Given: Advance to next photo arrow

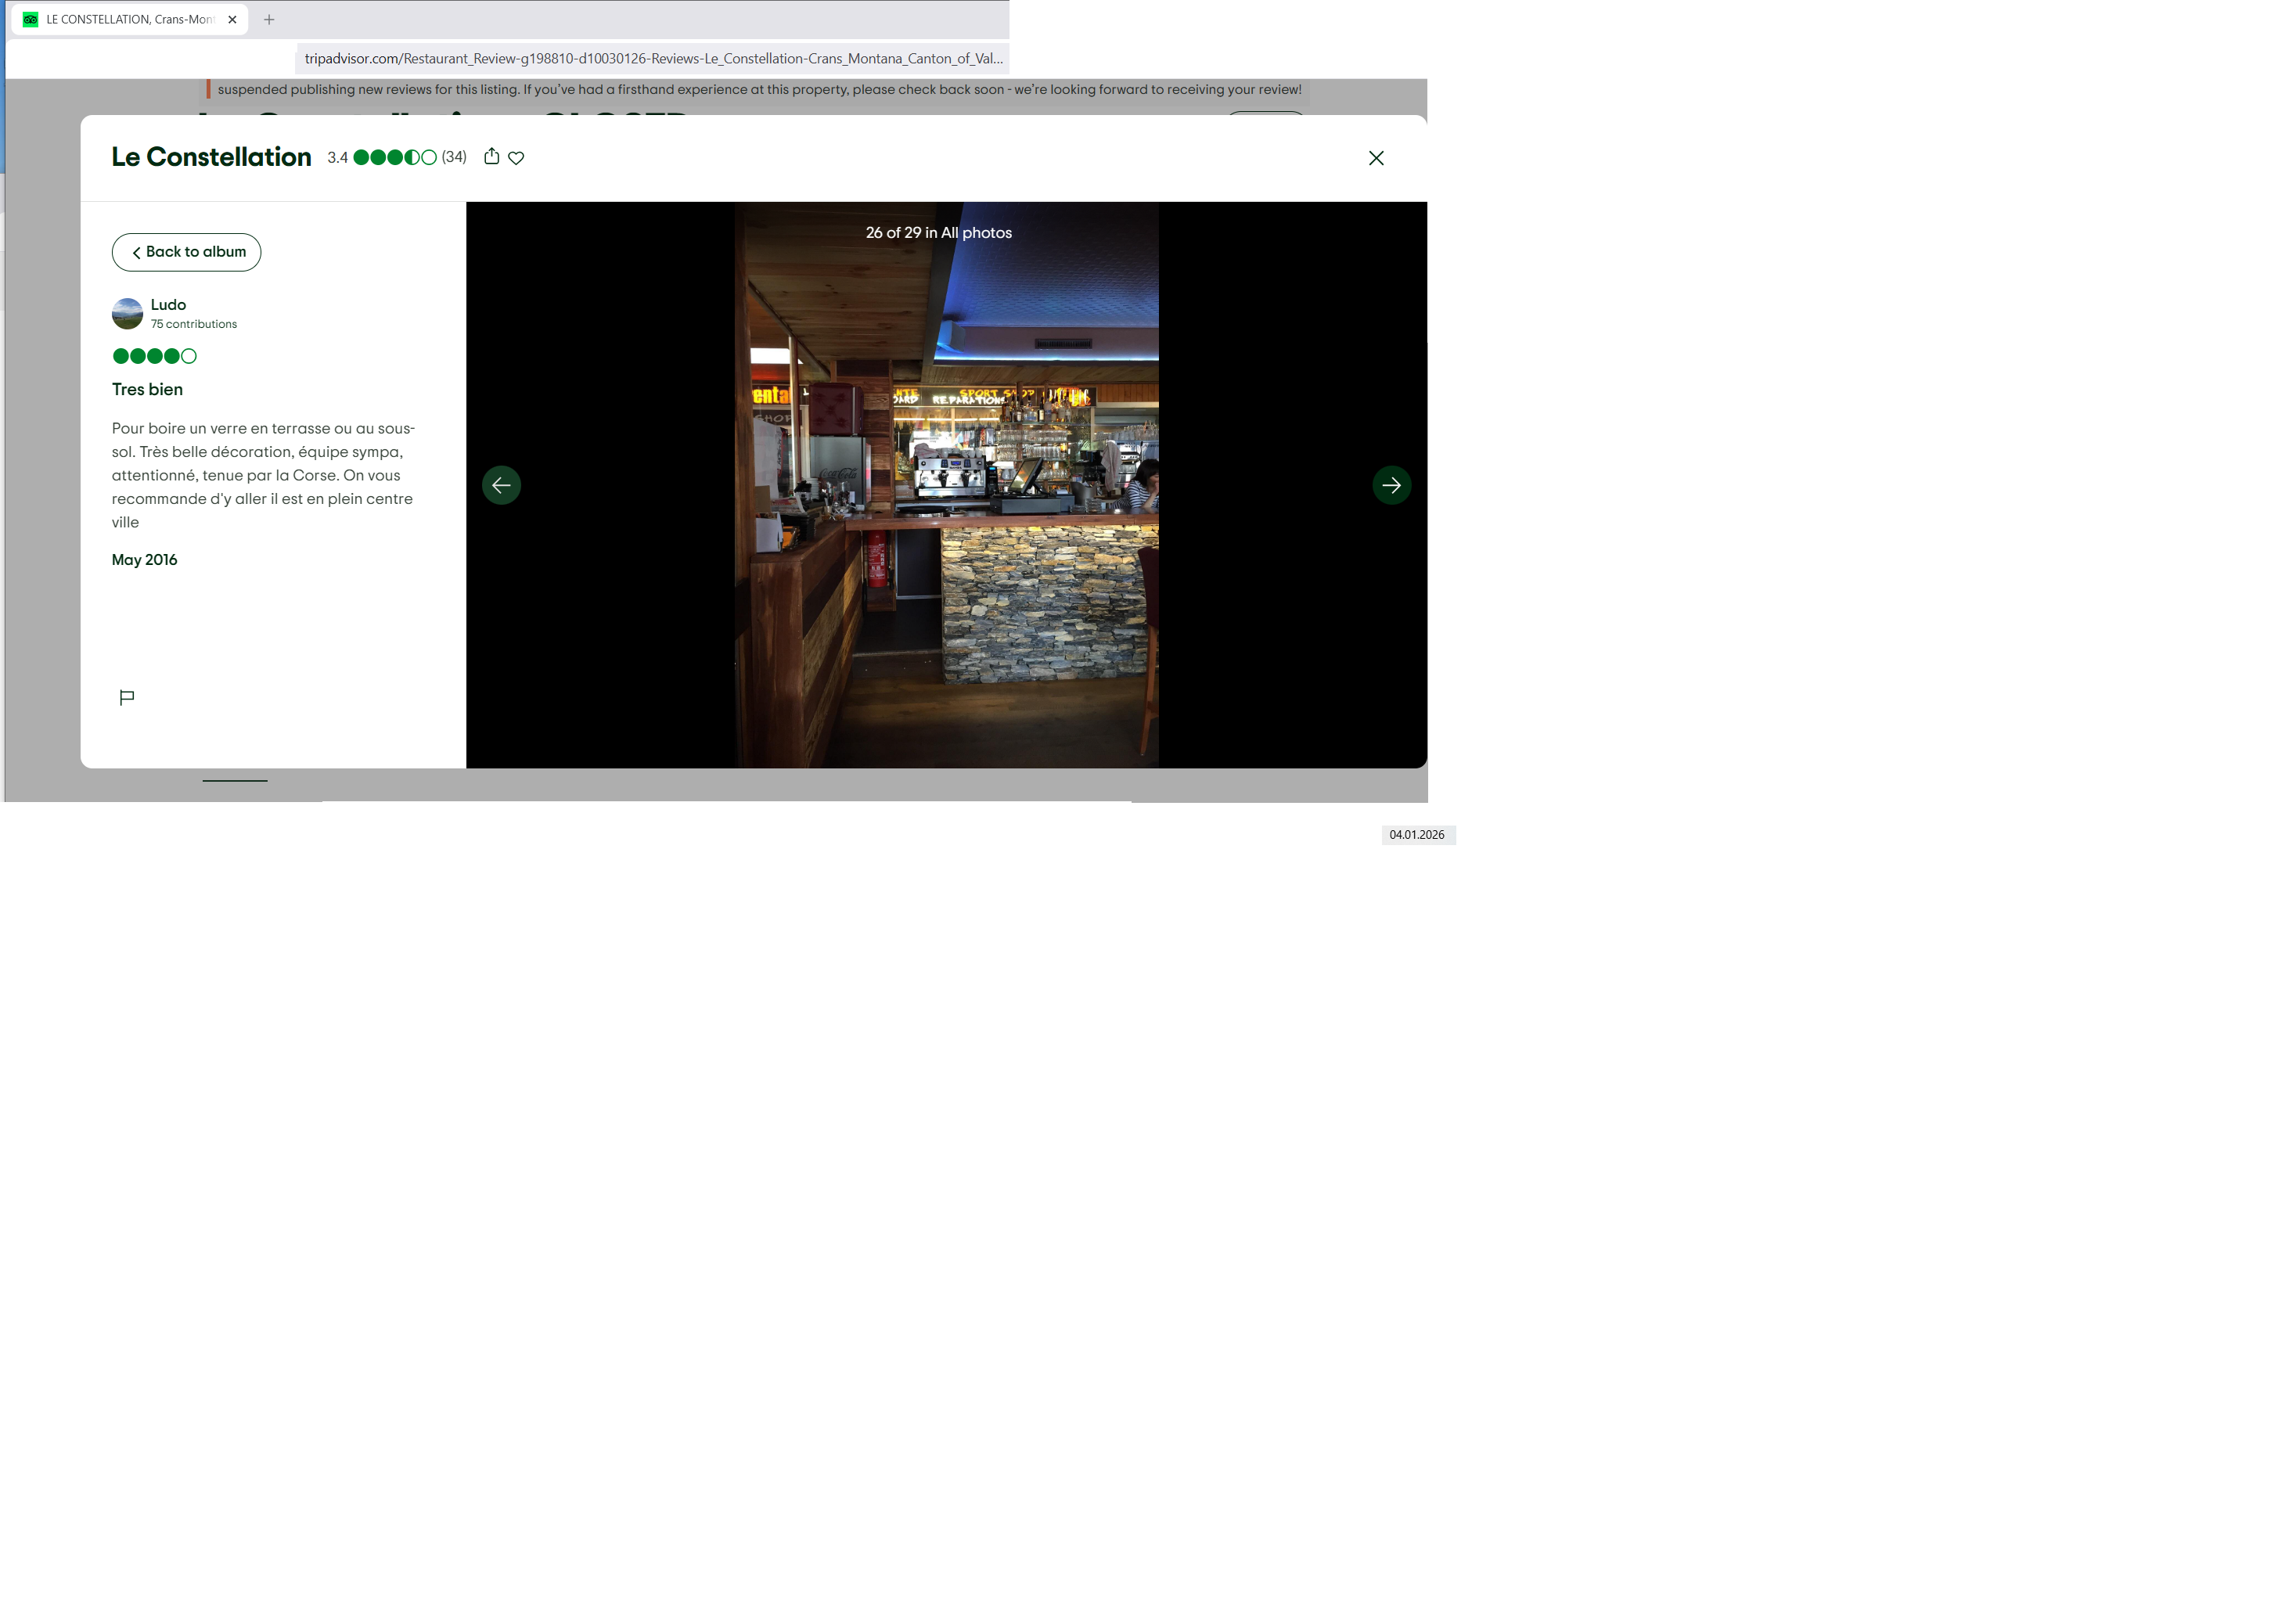Looking at the screenshot, I should [1391, 485].
